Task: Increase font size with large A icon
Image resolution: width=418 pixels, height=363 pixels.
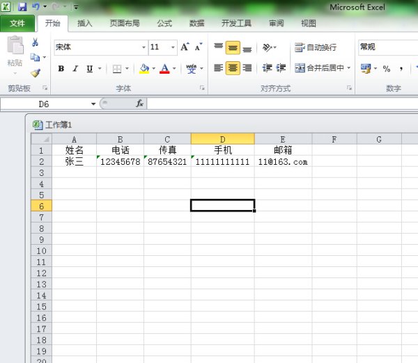Action: pos(185,47)
